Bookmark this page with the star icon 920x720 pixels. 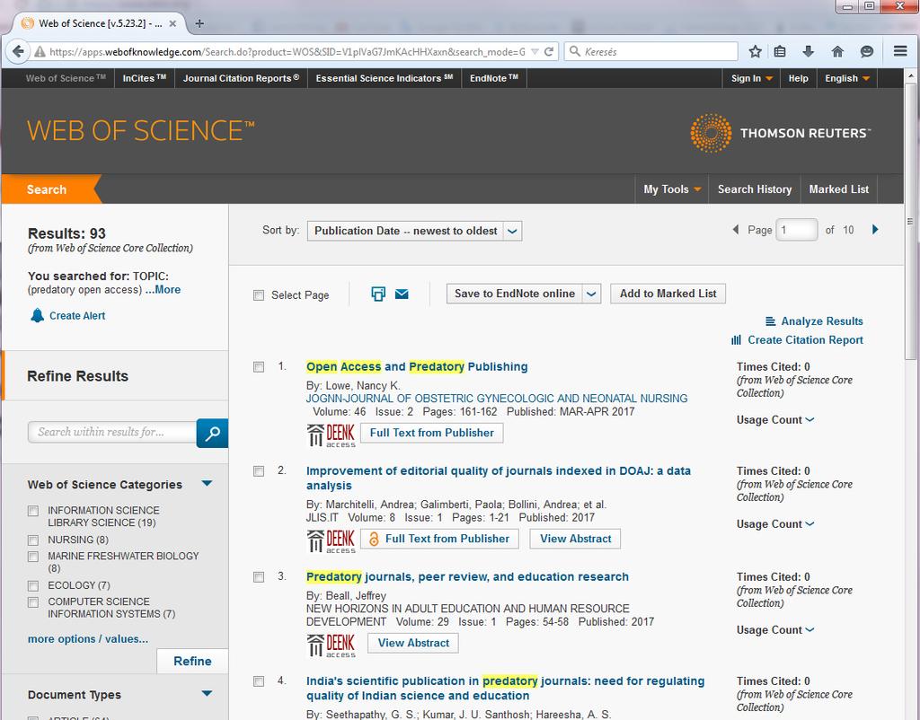755,51
